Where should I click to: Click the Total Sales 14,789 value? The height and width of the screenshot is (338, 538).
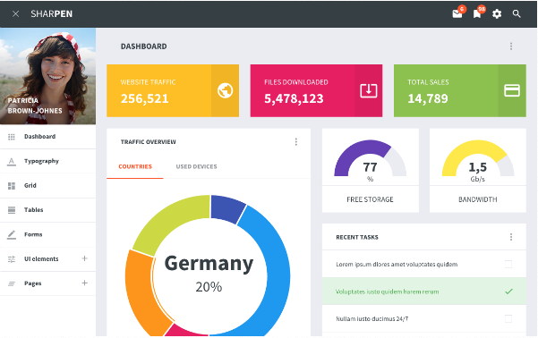pos(428,98)
